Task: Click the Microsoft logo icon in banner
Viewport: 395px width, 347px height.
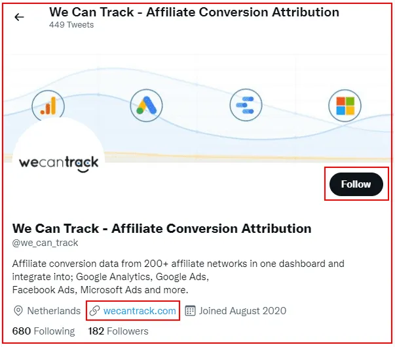Action: 345,106
